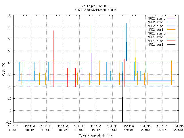Click the 20:00 x-axis tick label

145,130
